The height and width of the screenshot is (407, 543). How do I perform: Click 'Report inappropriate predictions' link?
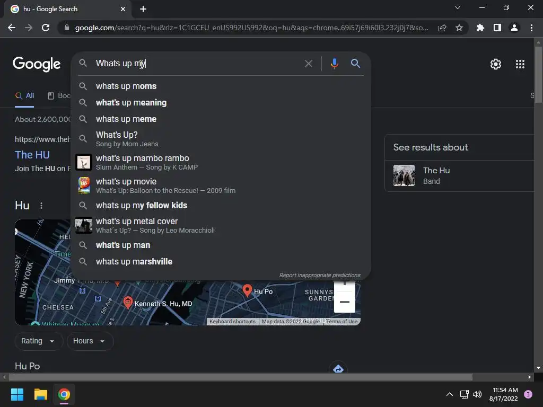click(320, 275)
